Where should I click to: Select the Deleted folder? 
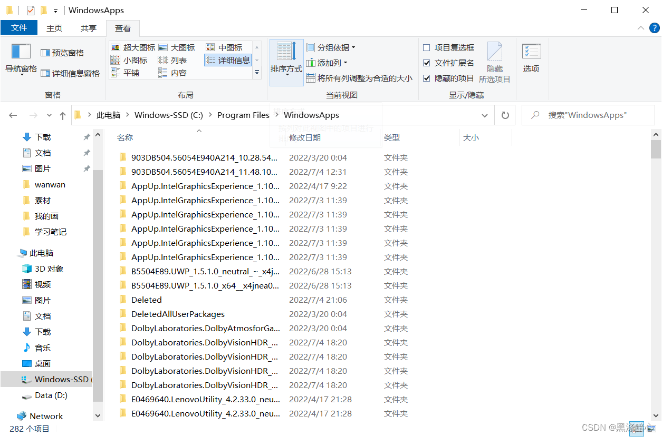(147, 300)
